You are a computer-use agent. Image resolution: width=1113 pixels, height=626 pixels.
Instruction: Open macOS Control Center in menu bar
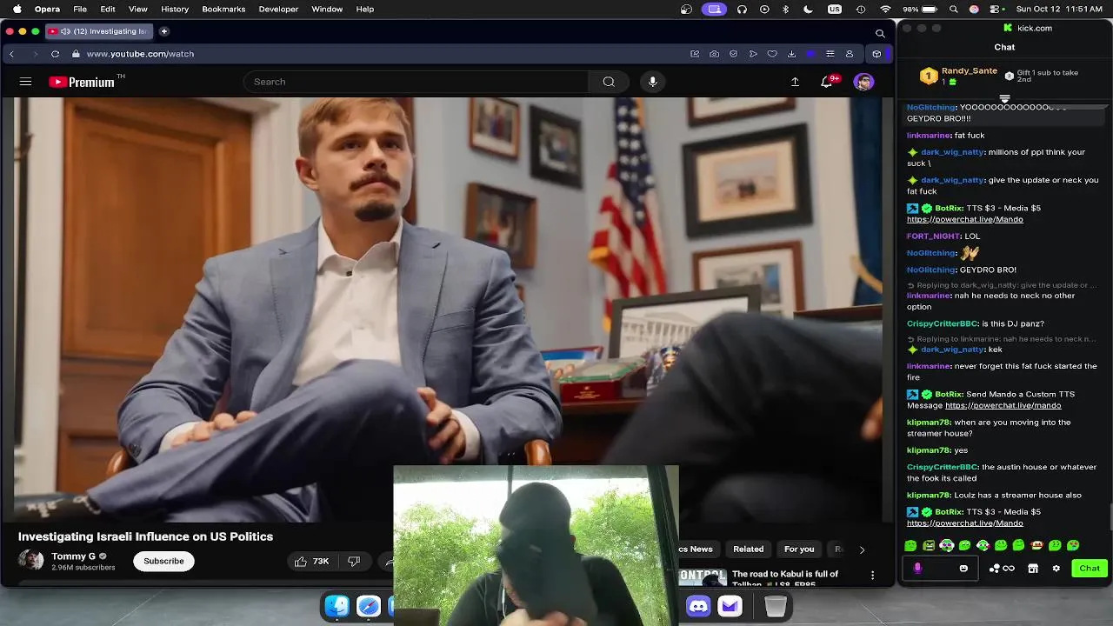pyautogui.click(x=994, y=9)
